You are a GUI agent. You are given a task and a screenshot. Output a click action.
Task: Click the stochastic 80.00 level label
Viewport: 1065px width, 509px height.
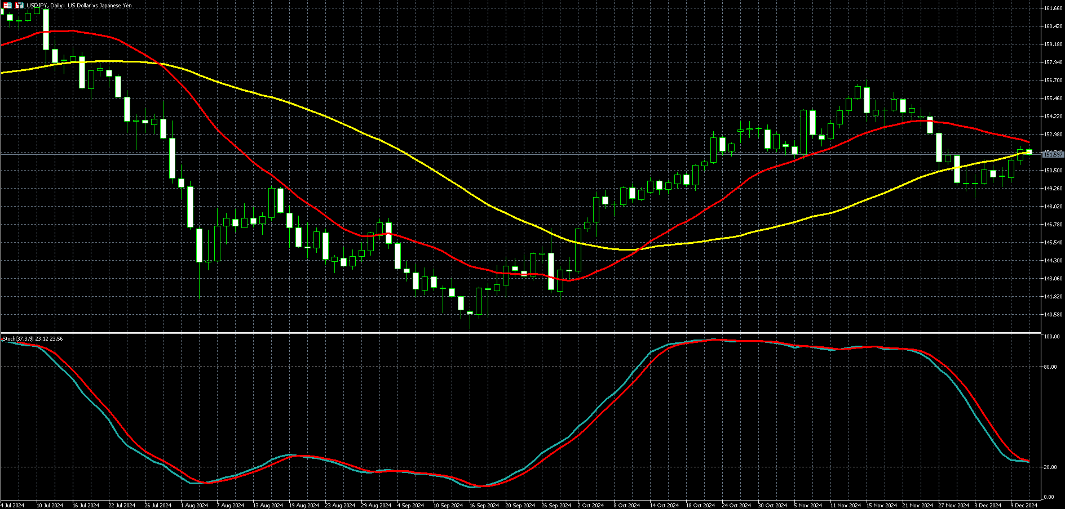(x=1050, y=367)
